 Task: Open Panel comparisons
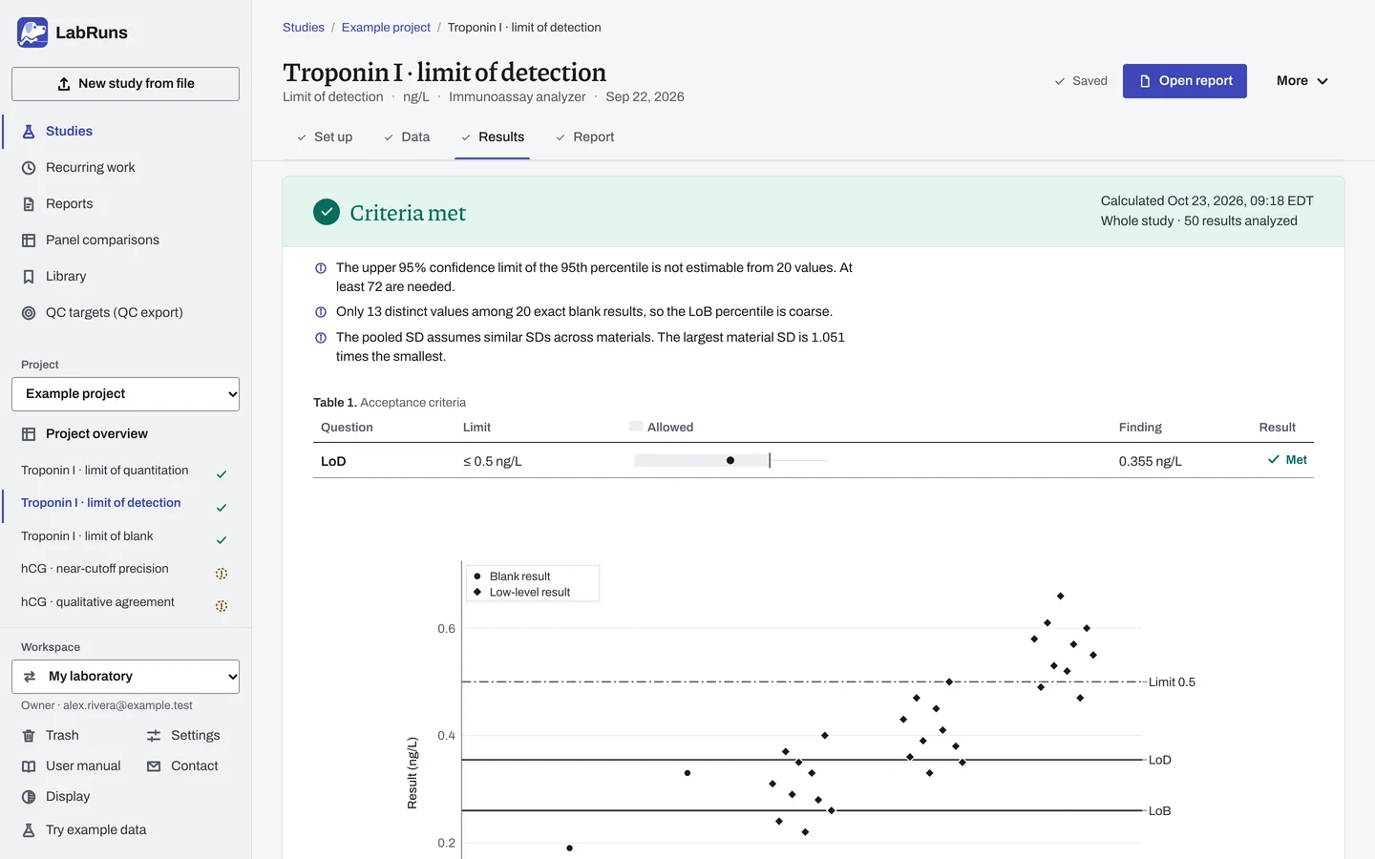pos(102,241)
